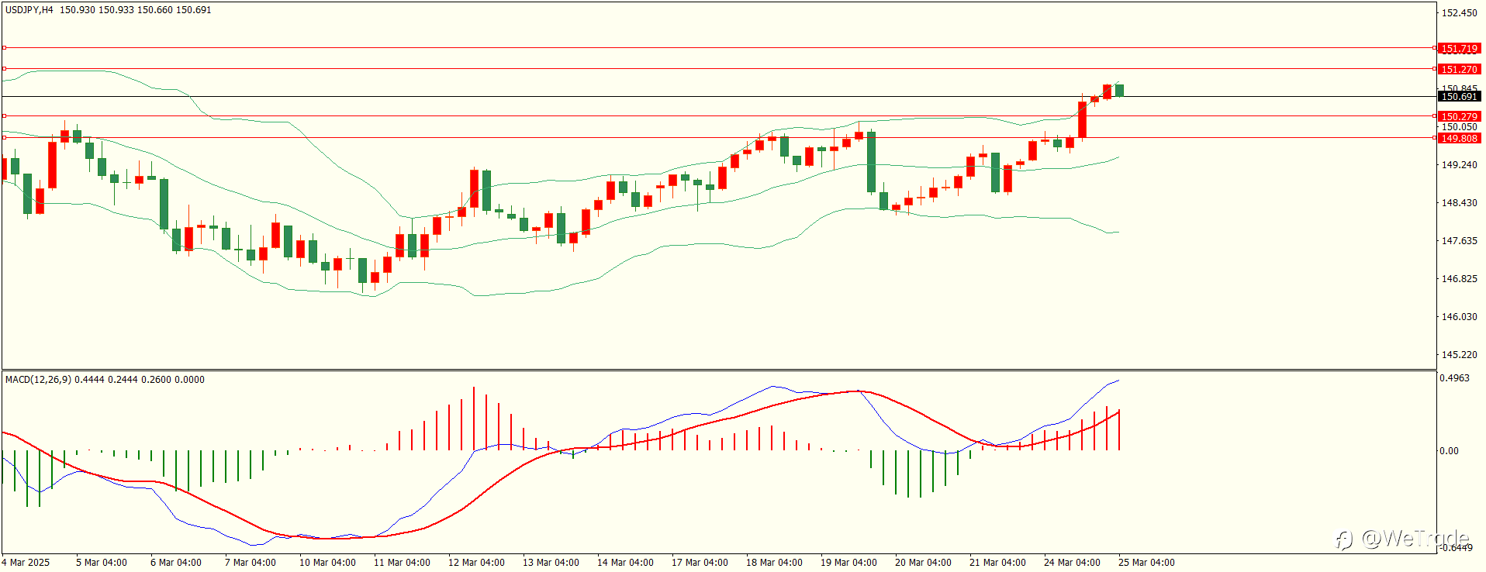Click the black 150.691 current price tag

(1459, 97)
